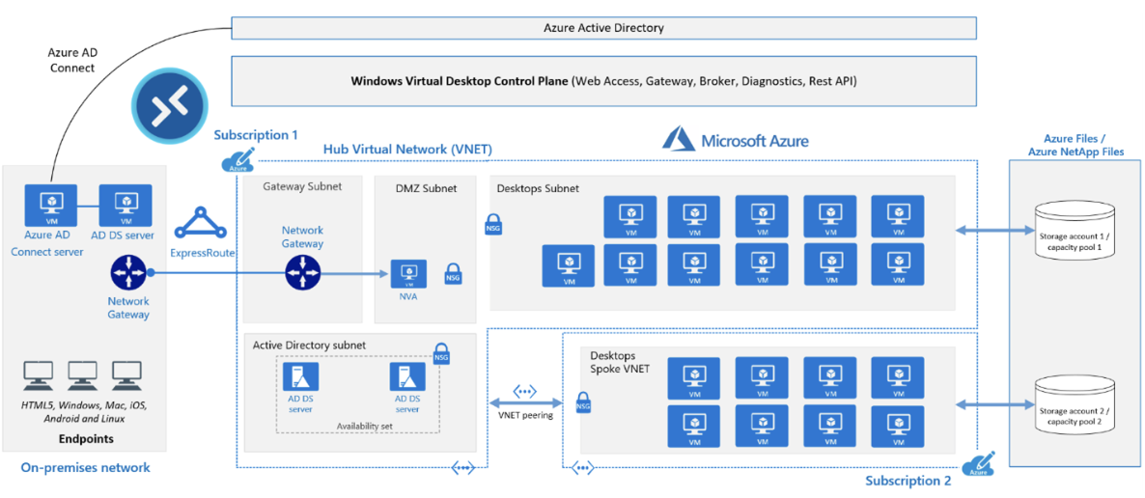Select the Windows Virtual Desktop Control Plane box
Screen dimensions: 1145x498
pyautogui.click(x=604, y=82)
